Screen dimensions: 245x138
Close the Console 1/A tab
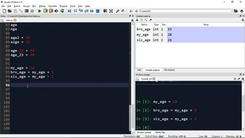pyautogui.click(x=154, y=79)
